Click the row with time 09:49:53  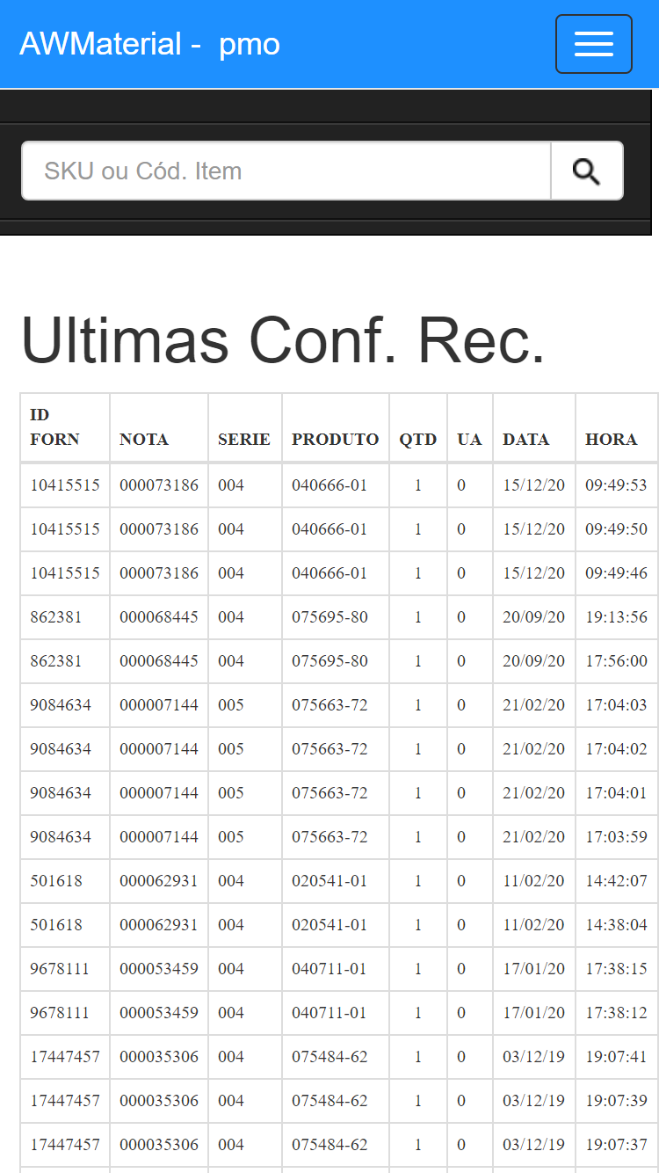click(x=339, y=485)
